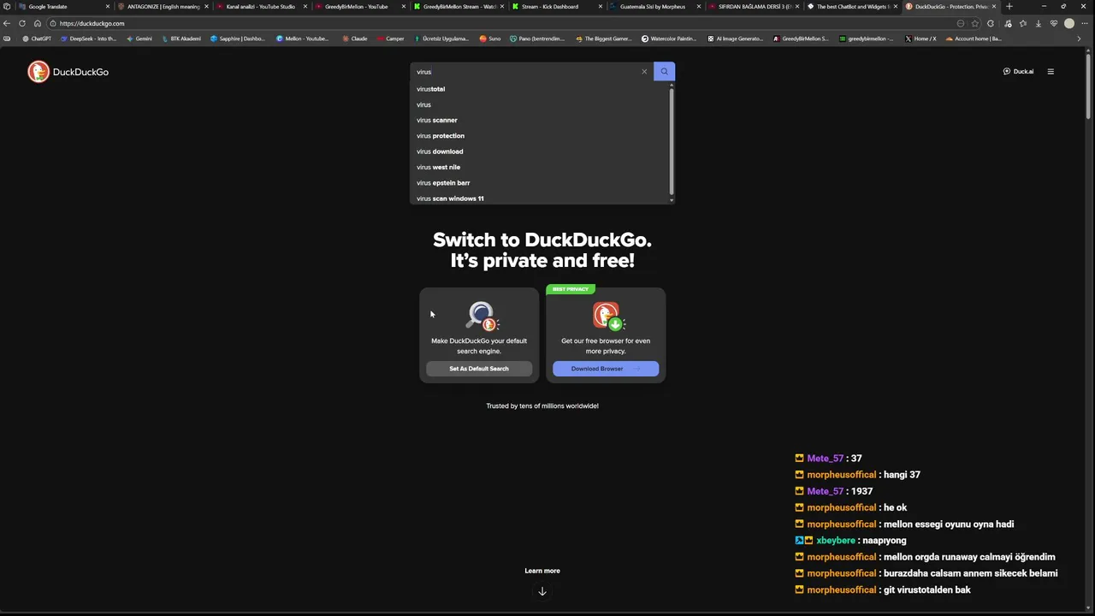The image size is (1095, 616).
Task: Go back with browser back arrow
Action: (x=7, y=23)
